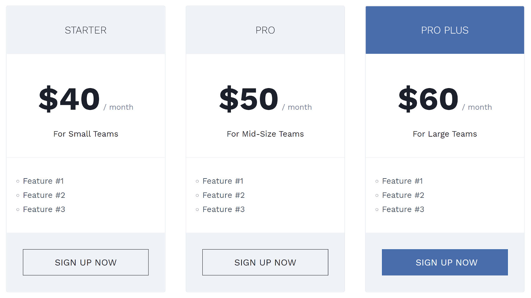Viewport: 531px width, 298px height.
Task: Select the PRO plan header
Action: point(265,30)
